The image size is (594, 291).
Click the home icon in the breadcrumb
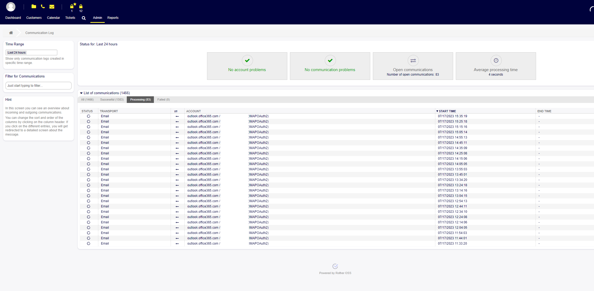pos(11,33)
